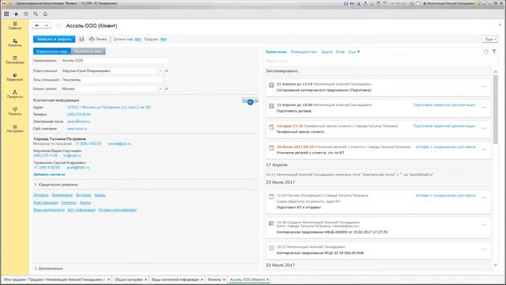The image size is (506, 285).
Task: Click the activity feed scrollbar thumb
Action: point(496,109)
